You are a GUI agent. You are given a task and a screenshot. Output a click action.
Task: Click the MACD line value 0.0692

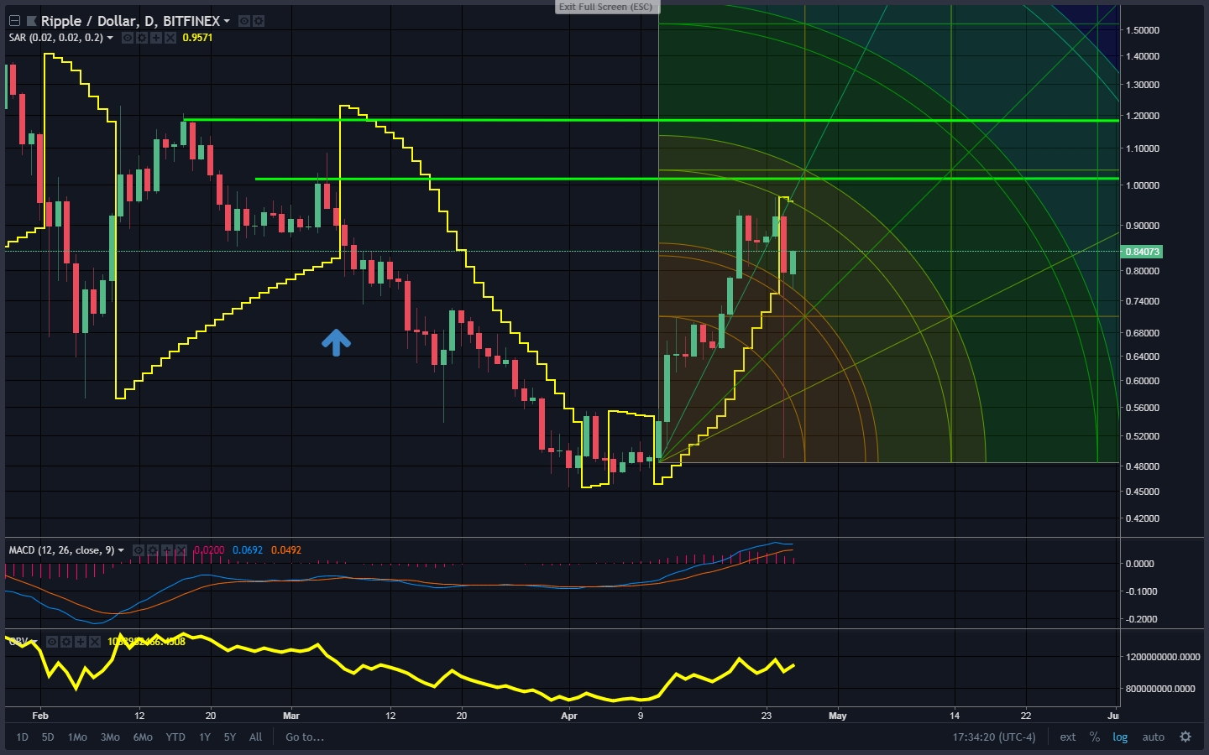click(x=248, y=550)
